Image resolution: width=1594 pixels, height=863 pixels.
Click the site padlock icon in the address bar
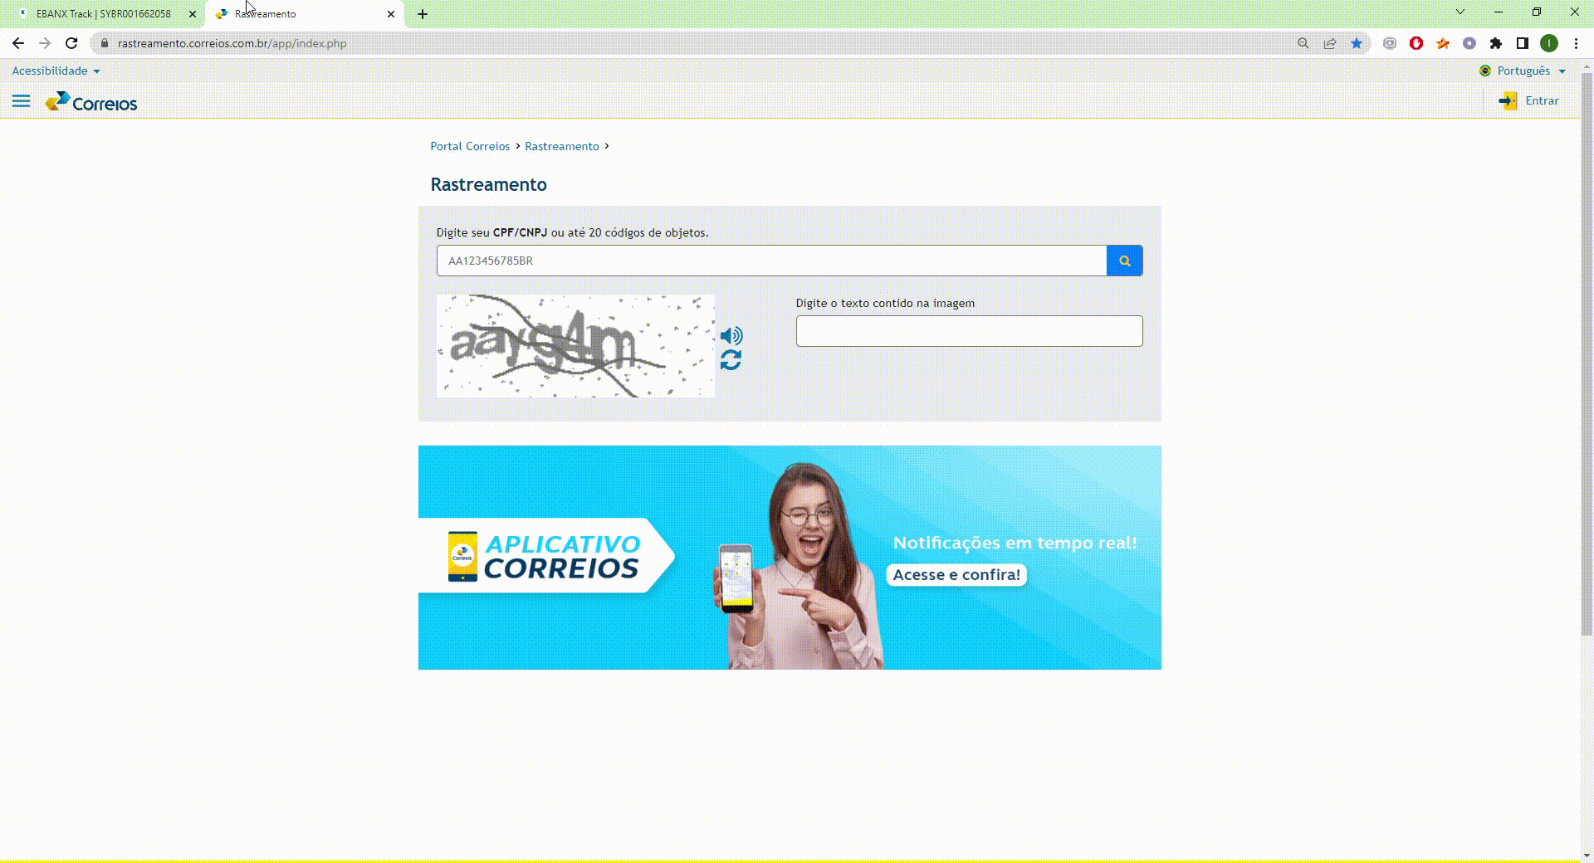point(104,43)
